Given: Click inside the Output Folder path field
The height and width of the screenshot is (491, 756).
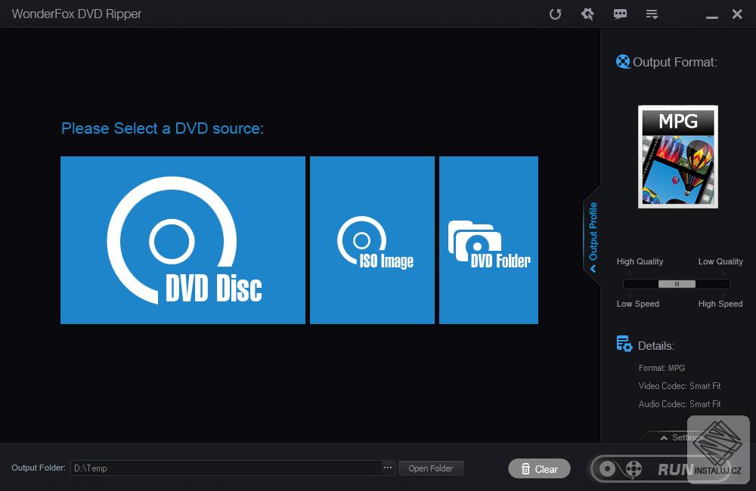Looking at the screenshot, I should (227, 468).
